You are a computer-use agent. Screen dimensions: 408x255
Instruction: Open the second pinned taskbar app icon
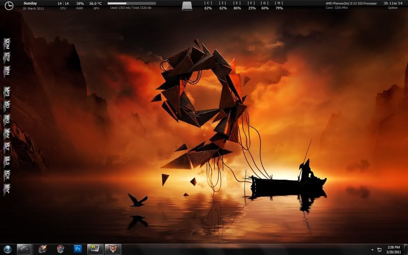(x=43, y=249)
